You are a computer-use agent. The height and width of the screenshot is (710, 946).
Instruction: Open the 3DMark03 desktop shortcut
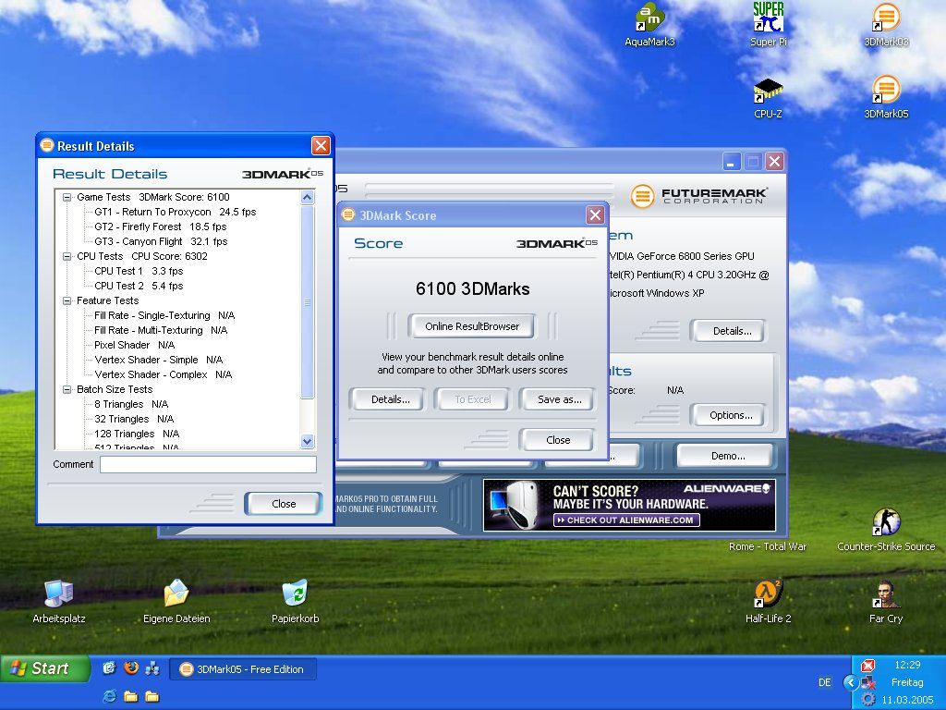point(886,25)
